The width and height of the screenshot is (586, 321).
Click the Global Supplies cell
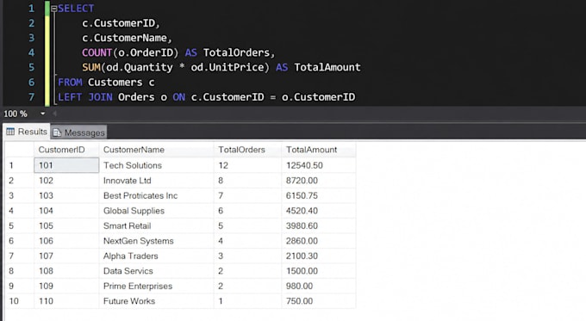pos(156,211)
